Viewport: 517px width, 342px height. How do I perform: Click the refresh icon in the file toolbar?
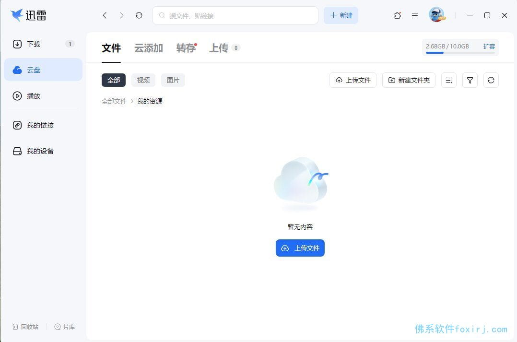pos(491,80)
